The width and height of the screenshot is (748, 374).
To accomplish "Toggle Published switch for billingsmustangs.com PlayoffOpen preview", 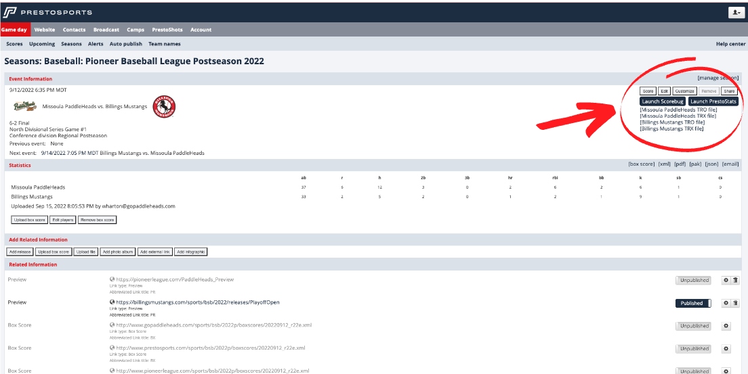I will (x=693, y=303).
